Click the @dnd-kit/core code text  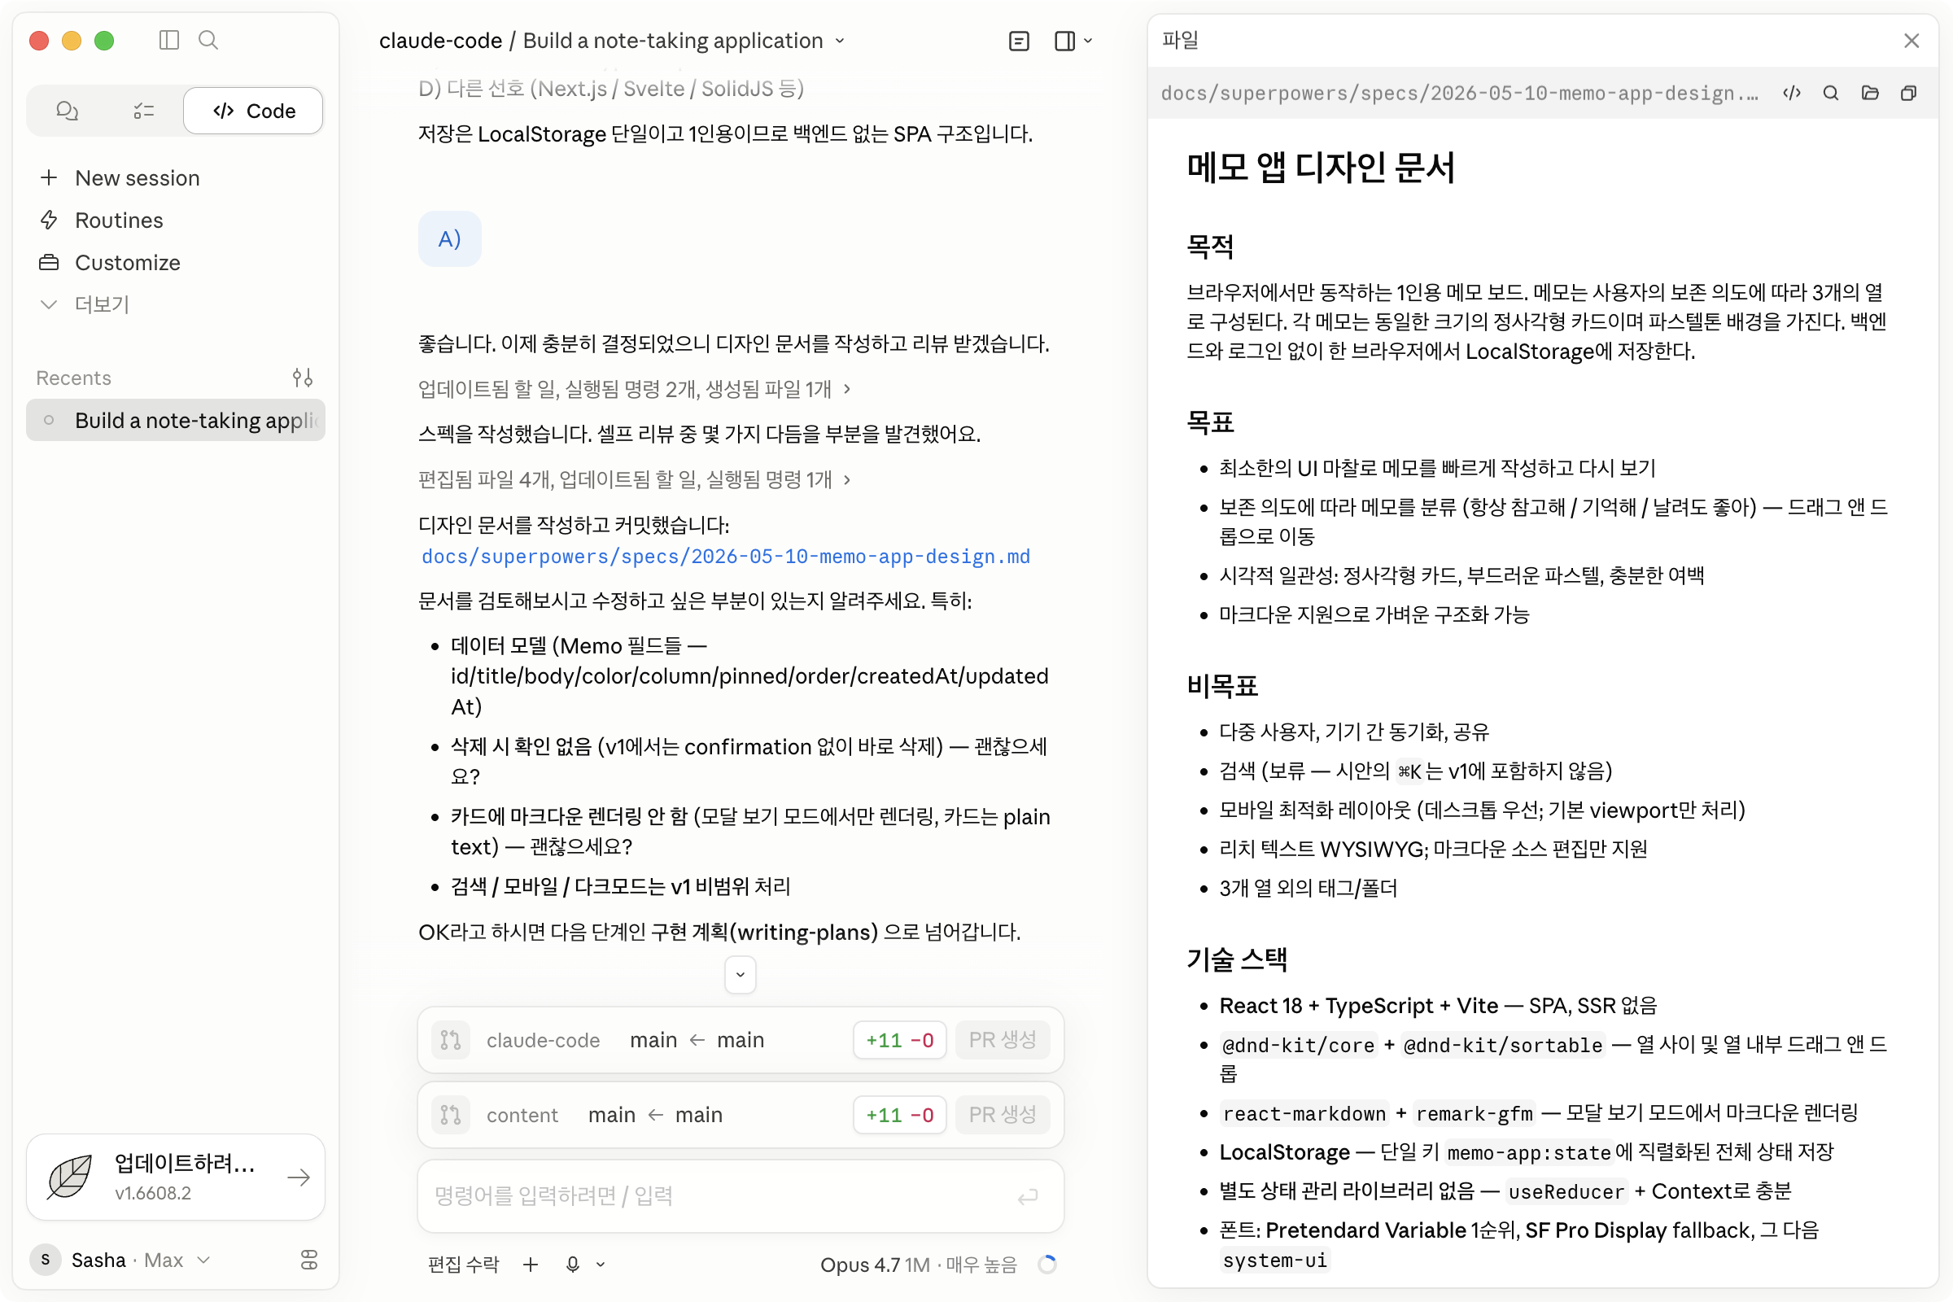coord(1298,1045)
